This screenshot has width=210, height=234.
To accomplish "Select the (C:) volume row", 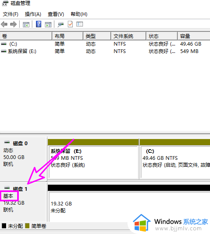I will point(105,44).
